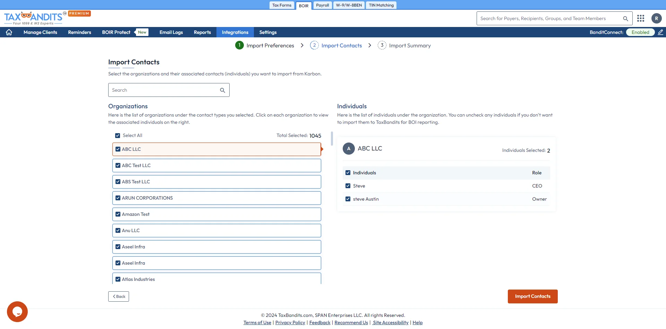Click step 3 circle indicator

(382, 45)
